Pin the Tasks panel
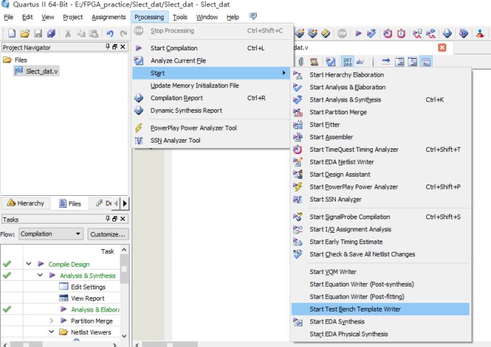This screenshot has height=347, width=491. [x=107, y=219]
